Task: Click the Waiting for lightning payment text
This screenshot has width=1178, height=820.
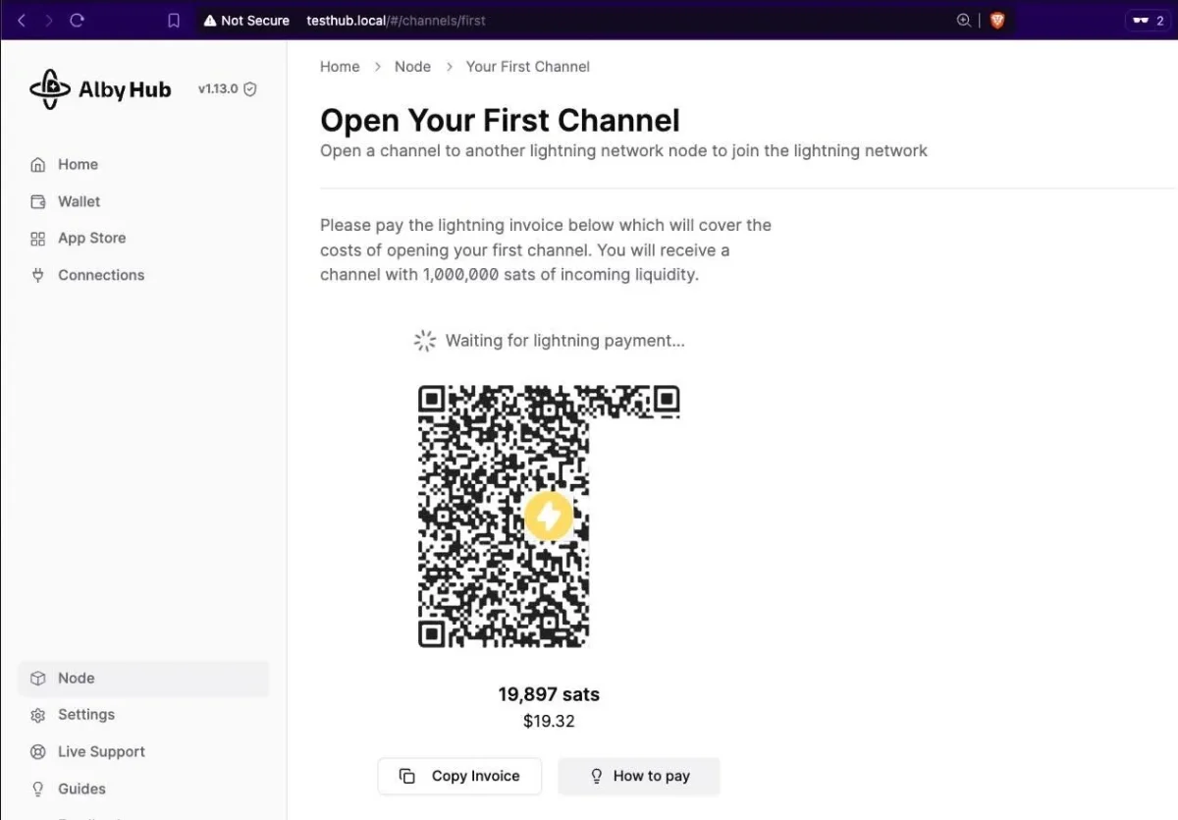Action: tap(565, 341)
